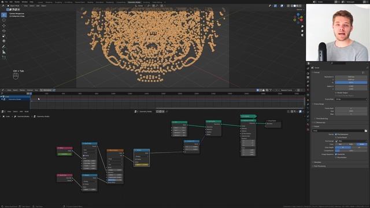This screenshot has width=370, height=208.
Task: Toggle camera view icon in viewport
Action: click(302, 35)
